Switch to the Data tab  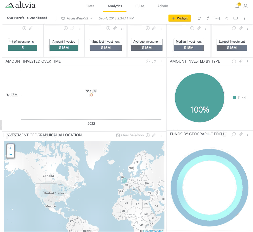tap(90, 6)
